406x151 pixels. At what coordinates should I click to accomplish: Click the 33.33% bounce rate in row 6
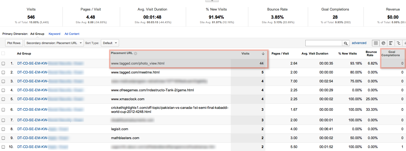pos(372,110)
